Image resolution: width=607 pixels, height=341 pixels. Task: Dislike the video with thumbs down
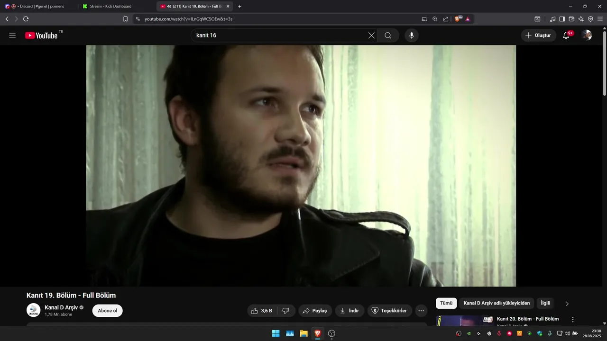[x=286, y=311]
